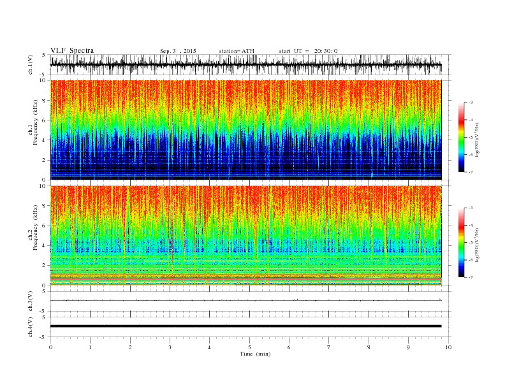Click the "ch.3(V)" axis label
Viewport: 505px width, 390px height.
click(x=31, y=301)
